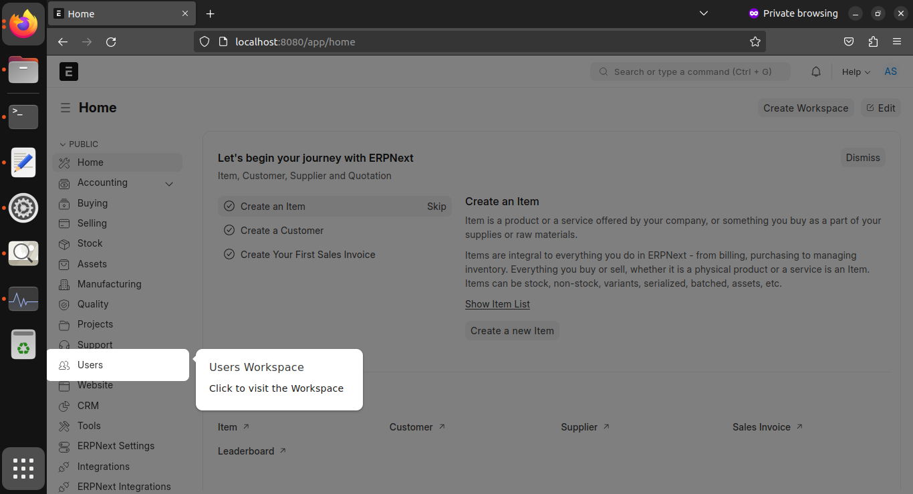The height and width of the screenshot is (494, 913).
Task: Open the Help dropdown menu
Action: pyautogui.click(x=856, y=72)
